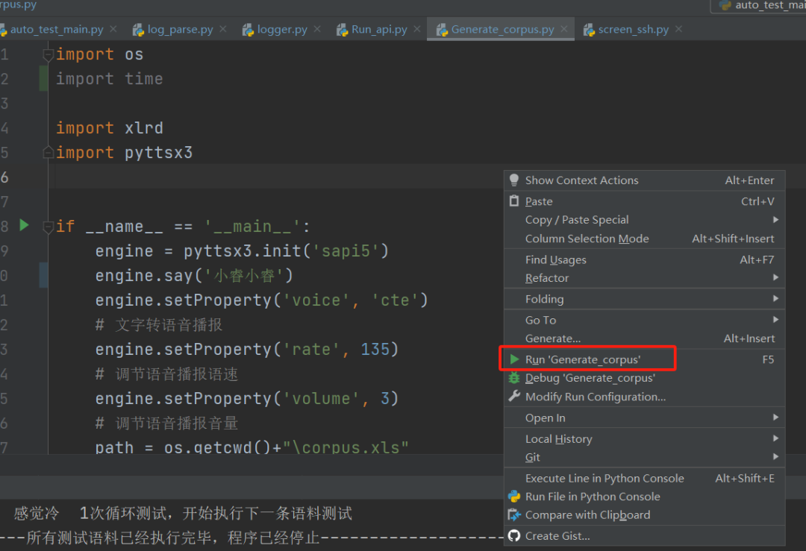
Task: Click path = os.getcwd() code line
Action: click(252, 447)
